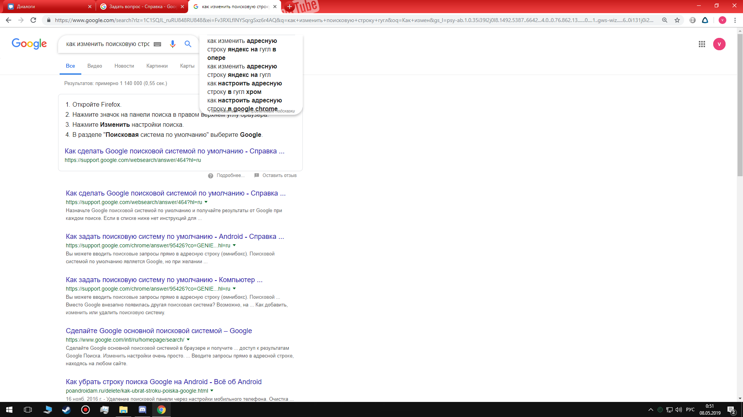Open 'Сделайте Google основной поисковой системой' link
This screenshot has width=743, height=417.
[x=159, y=331]
